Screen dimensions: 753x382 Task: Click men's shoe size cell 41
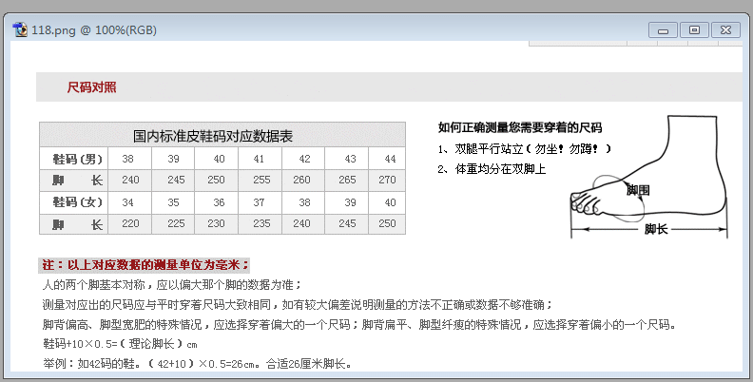(x=259, y=159)
